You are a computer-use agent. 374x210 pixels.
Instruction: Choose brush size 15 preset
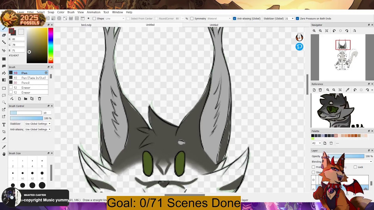(42, 175)
